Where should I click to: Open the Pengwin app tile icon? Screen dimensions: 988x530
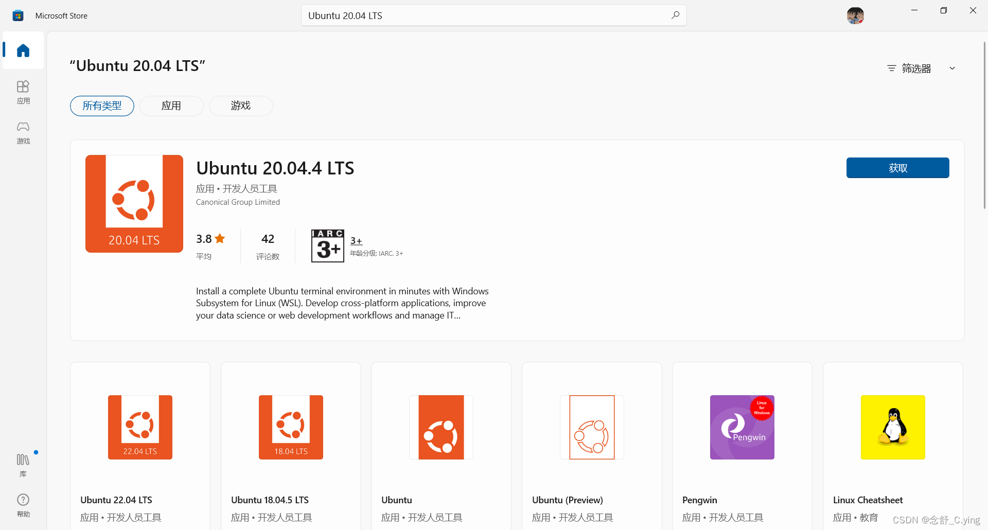742,427
